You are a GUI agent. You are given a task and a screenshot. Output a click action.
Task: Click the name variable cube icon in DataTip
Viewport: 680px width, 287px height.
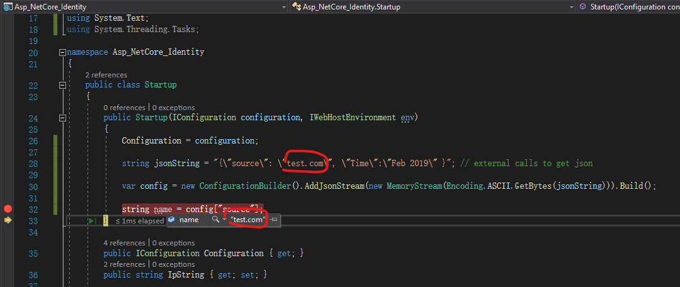coord(171,220)
